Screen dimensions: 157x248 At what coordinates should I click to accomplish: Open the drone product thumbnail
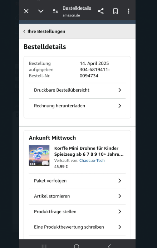pyautogui.click(x=39, y=155)
